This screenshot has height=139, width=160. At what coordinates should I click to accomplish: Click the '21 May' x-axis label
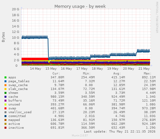144,69
